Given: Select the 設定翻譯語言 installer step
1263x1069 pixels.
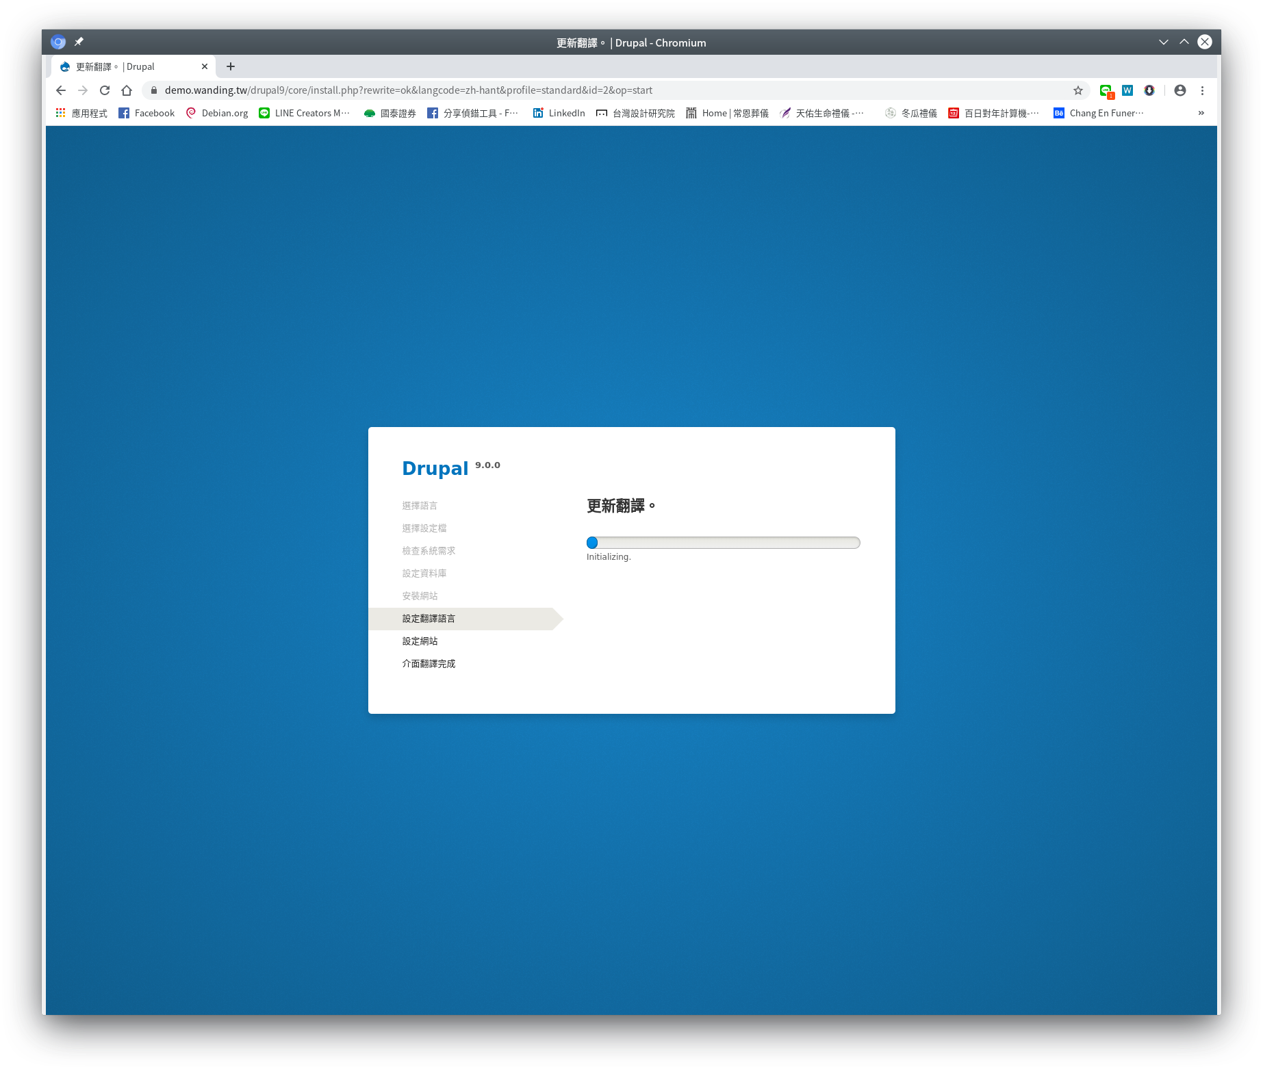Looking at the screenshot, I should point(429,619).
